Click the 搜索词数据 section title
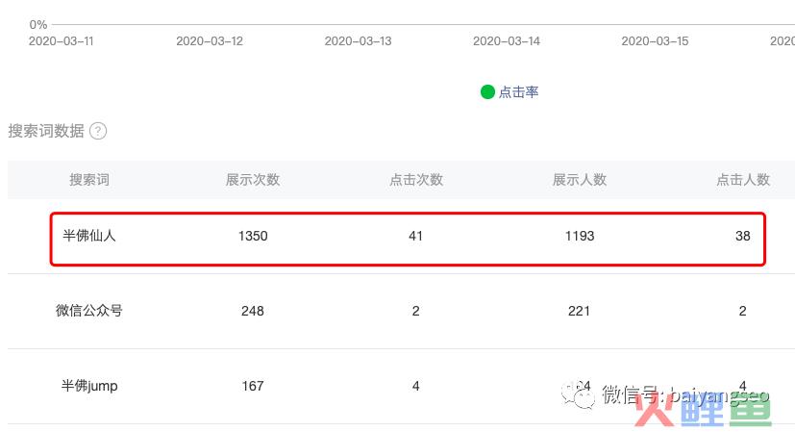The image size is (795, 432). [x=46, y=131]
